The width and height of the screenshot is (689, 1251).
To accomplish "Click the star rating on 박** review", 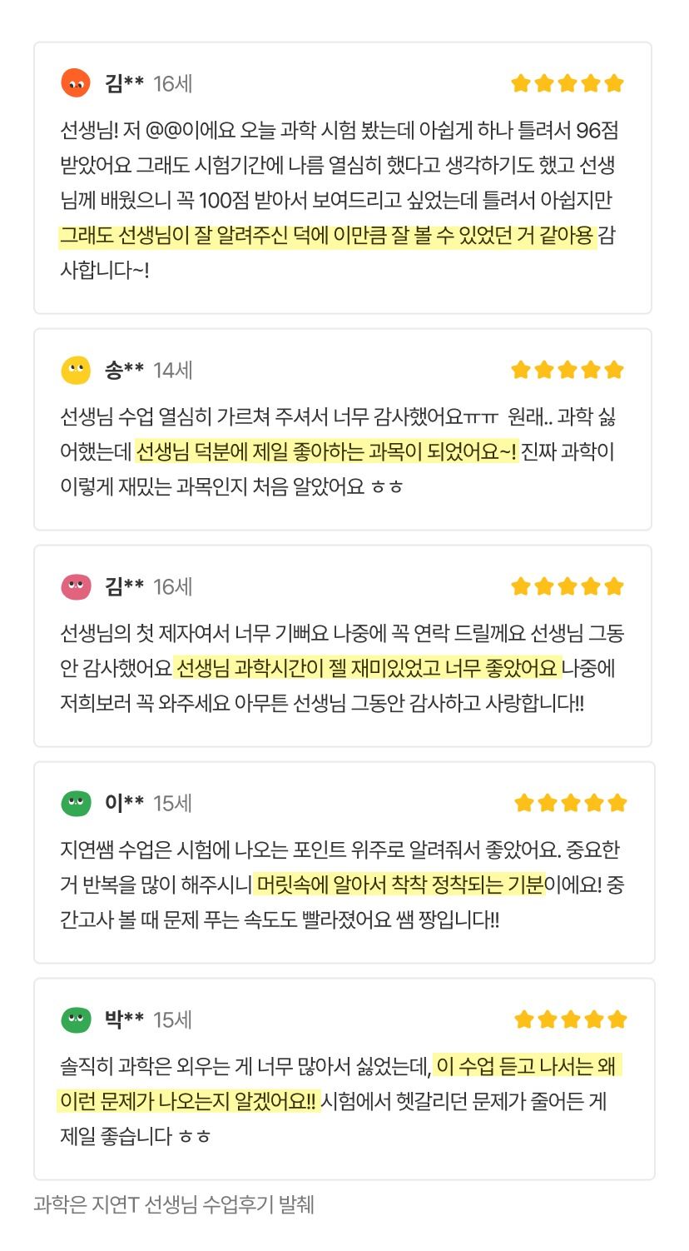I will coord(570,1019).
